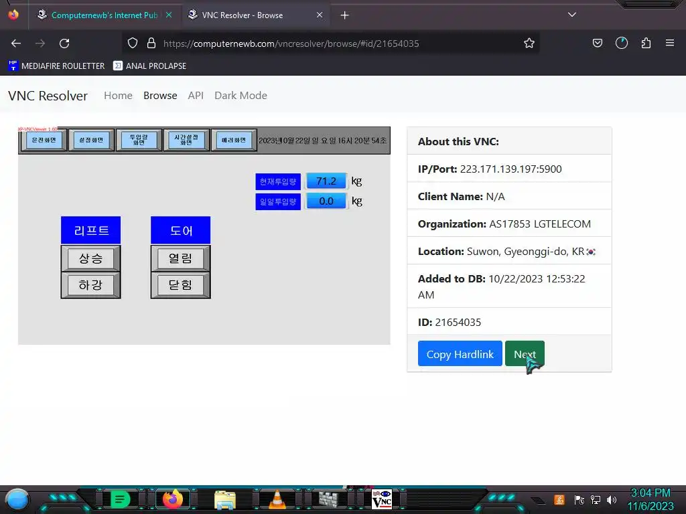Click the blue 도어 label
Viewport: 686px width, 514px height.
[x=180, y=230]
